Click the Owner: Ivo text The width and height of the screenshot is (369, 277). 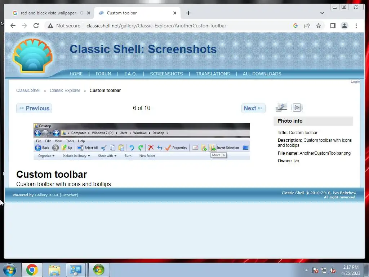(x=288, y=161)
